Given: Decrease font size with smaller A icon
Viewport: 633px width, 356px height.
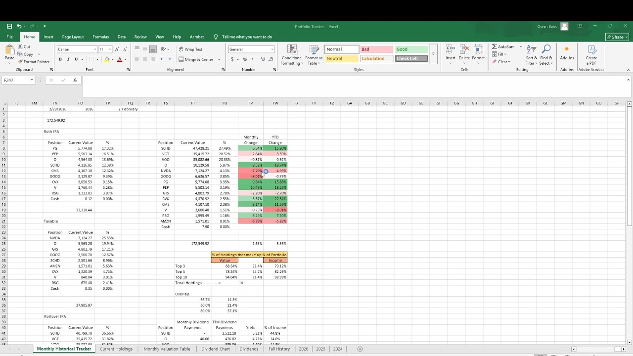Looking at the screenshot, I should tap(125, 49).
